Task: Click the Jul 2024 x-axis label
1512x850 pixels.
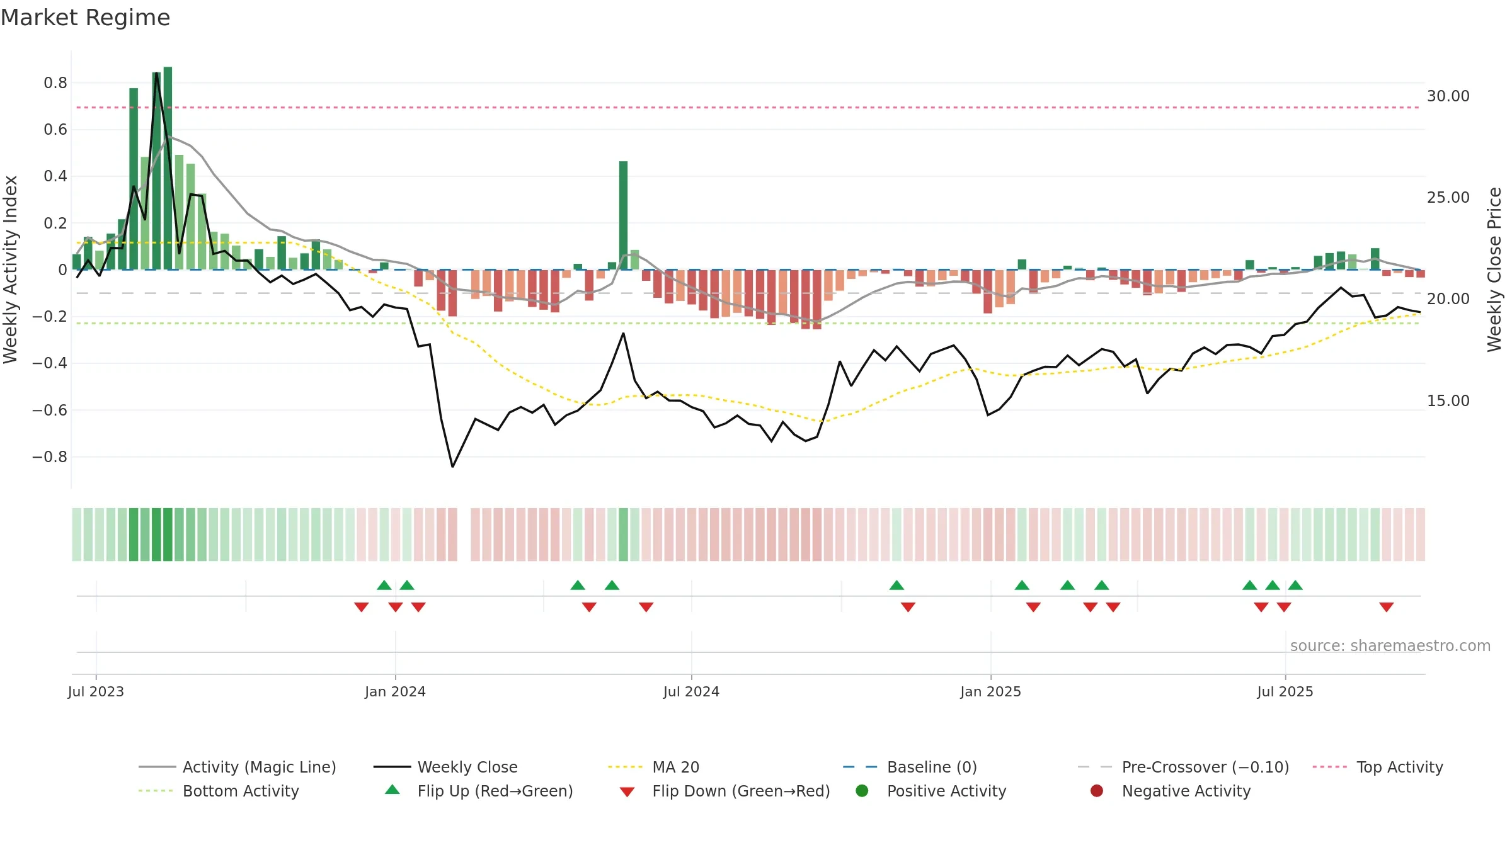Action: (x=691, y=691)
